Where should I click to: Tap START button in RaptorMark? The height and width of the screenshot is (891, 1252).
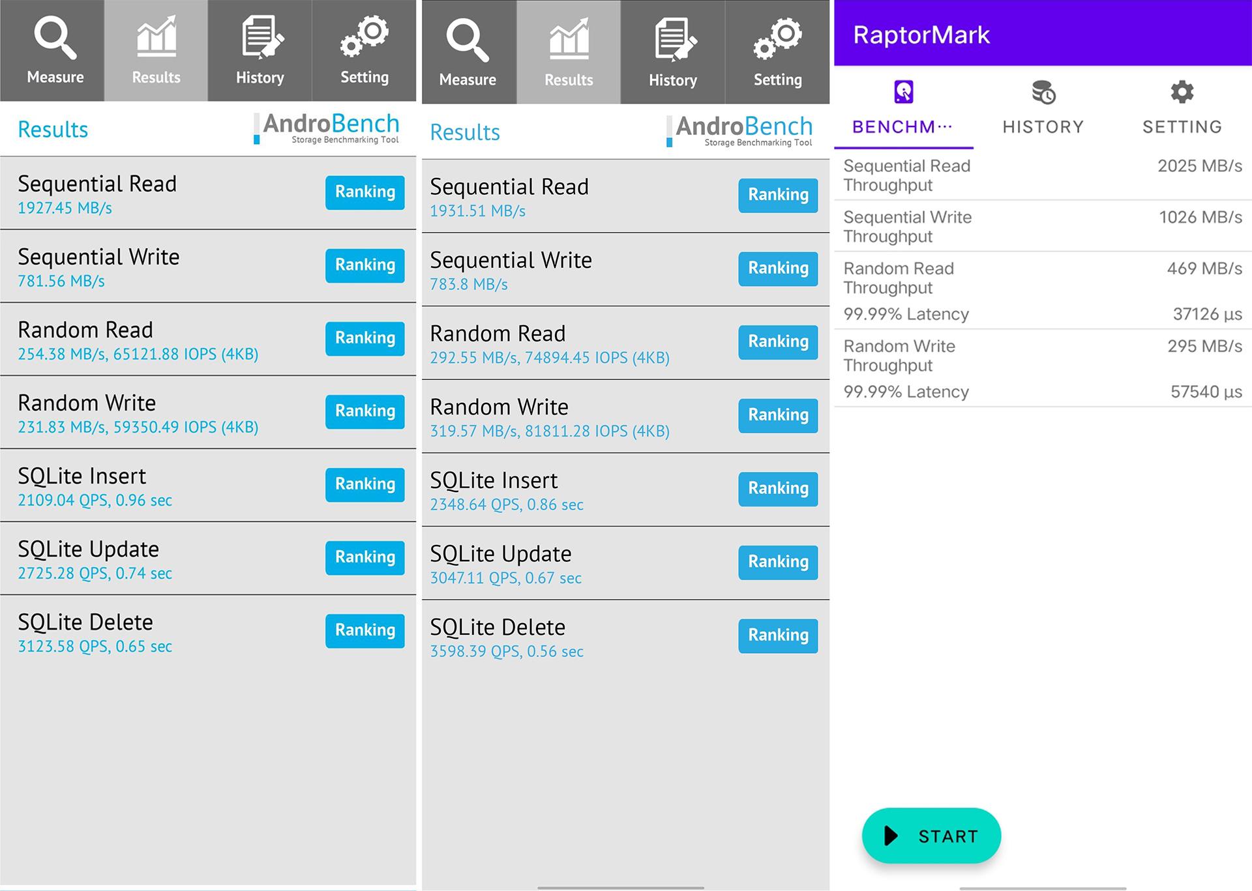pyautogui.click(x=931, y=836)
